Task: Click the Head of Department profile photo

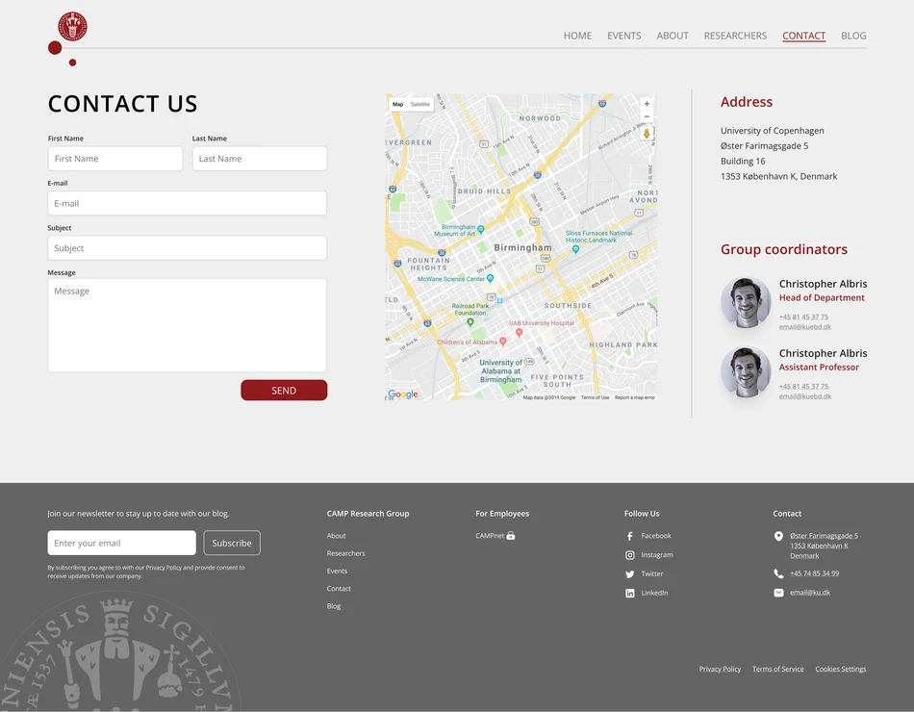Action: (746, 302)
